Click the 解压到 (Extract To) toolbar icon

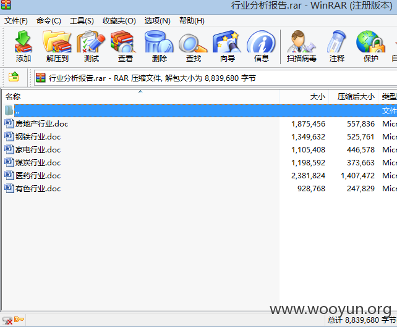pyautogui.click(x=58, y=41)
